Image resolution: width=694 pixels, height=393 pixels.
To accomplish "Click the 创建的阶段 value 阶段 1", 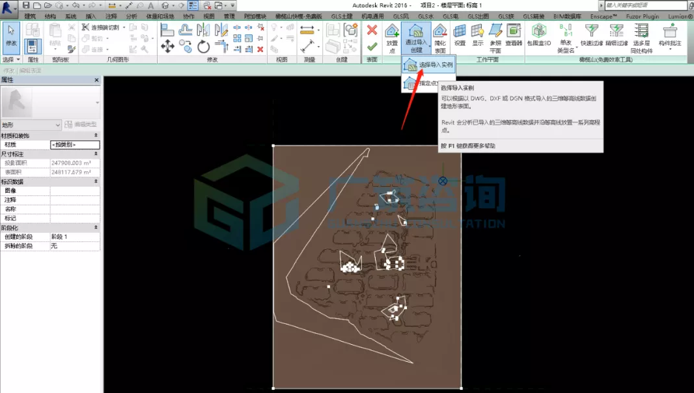I will (x=75, y=237).
